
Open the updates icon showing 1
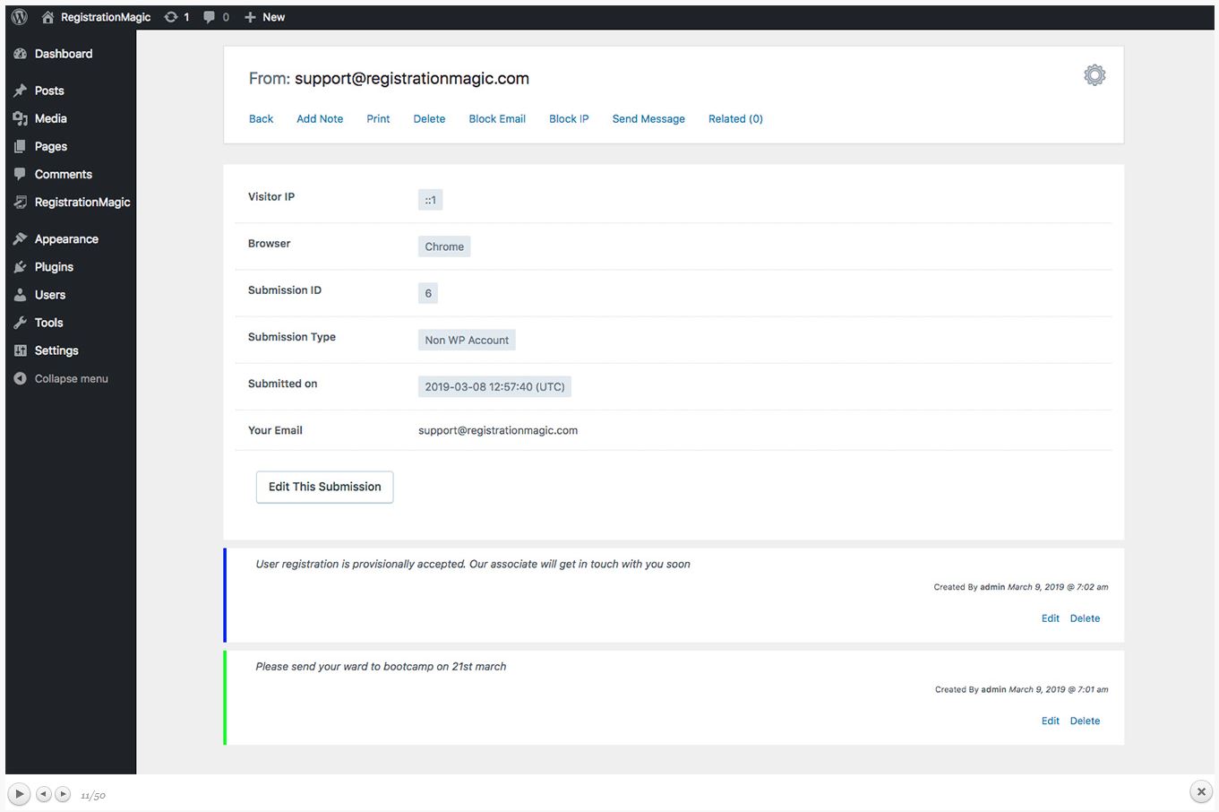[x=176, y=17]
